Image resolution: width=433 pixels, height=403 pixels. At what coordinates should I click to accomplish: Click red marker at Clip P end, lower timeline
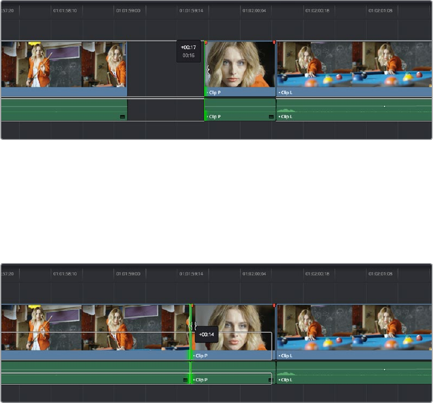(274, 305)
